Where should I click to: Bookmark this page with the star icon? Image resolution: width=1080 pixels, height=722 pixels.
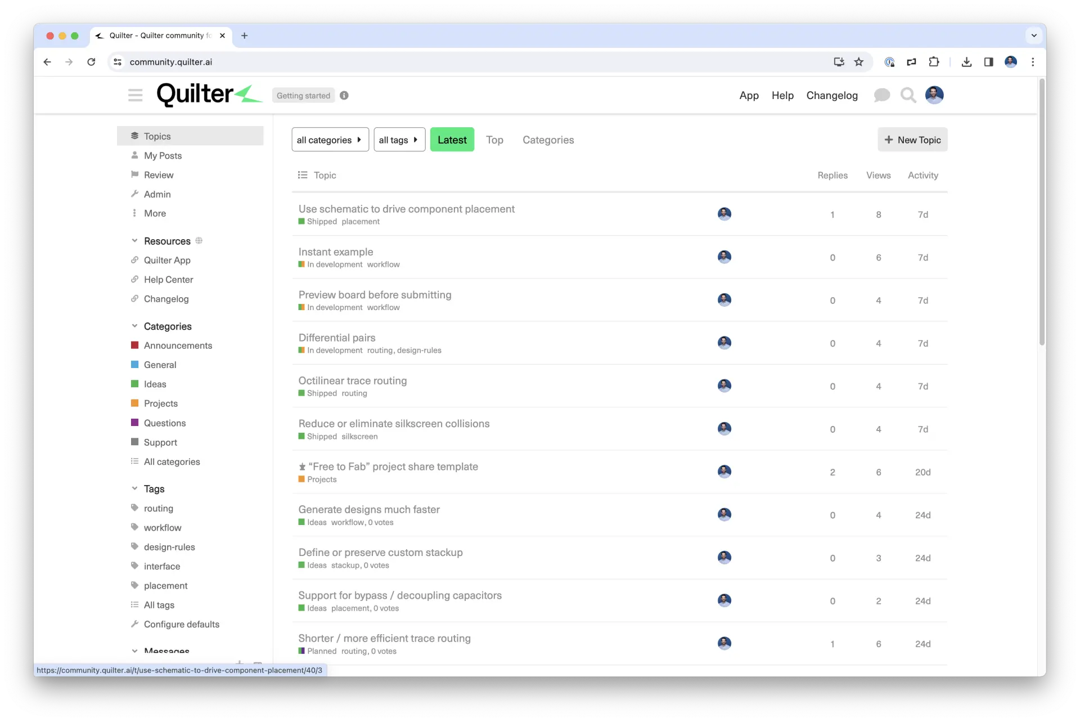pos(858,62)
